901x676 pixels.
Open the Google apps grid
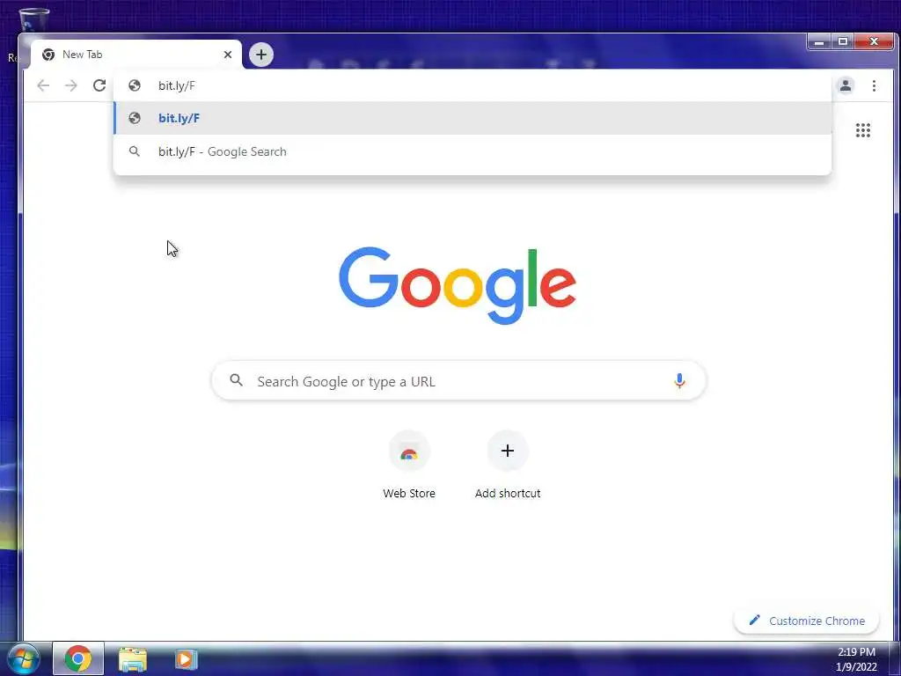(x=863, y=130)
